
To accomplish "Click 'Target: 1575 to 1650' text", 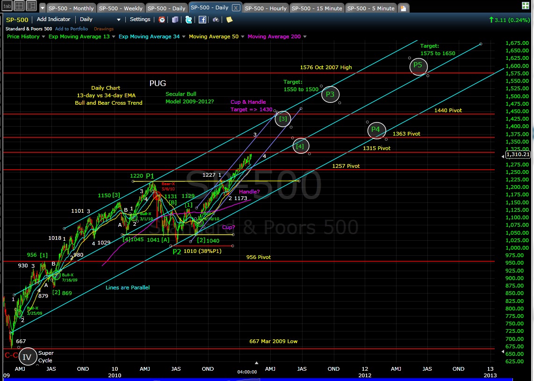I will [438, 50].
